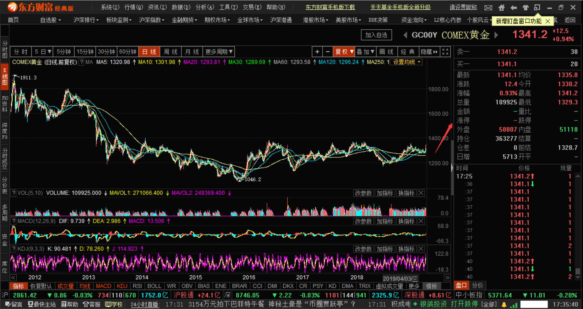Expand the 更多周期 period dropdown

pos(219,52)
